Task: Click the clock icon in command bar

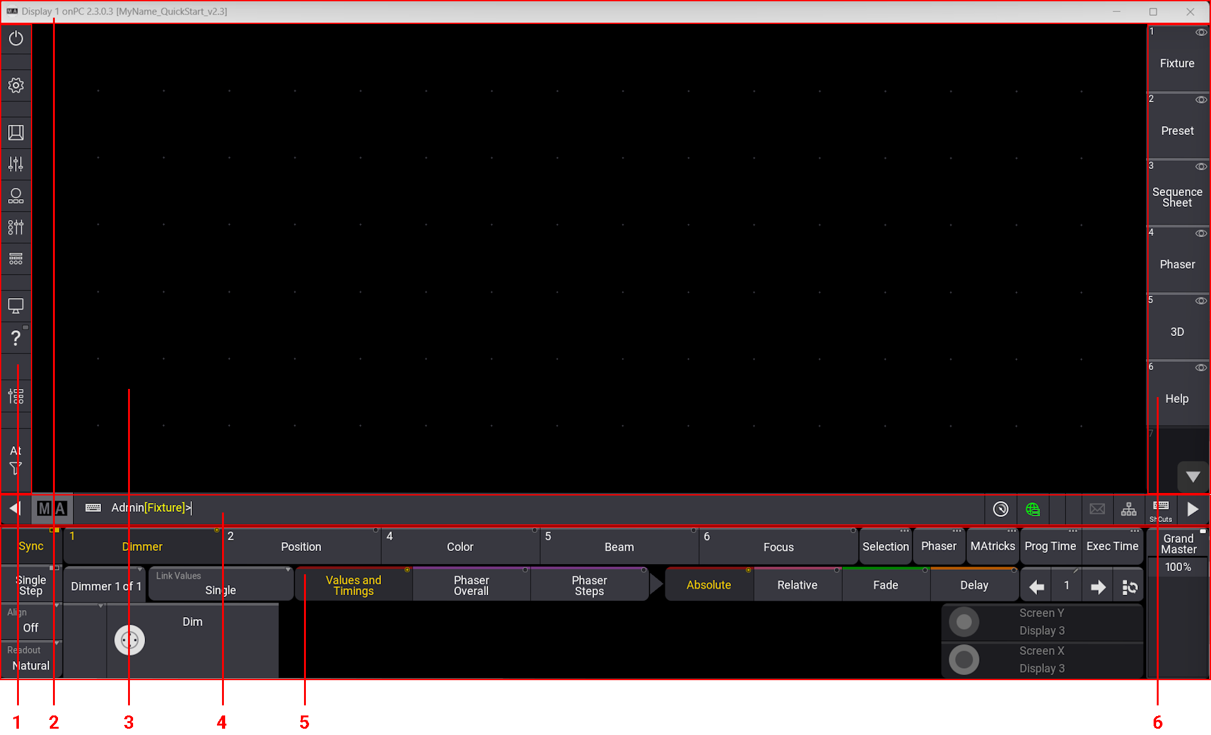Action: click(1000, 509)
